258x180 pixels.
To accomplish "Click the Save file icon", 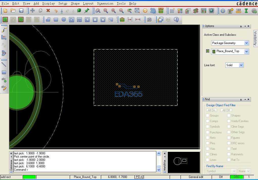I will 21,11.
